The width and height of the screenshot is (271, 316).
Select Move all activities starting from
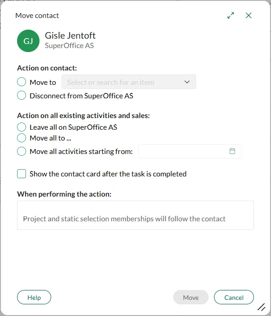pos(22,151)
